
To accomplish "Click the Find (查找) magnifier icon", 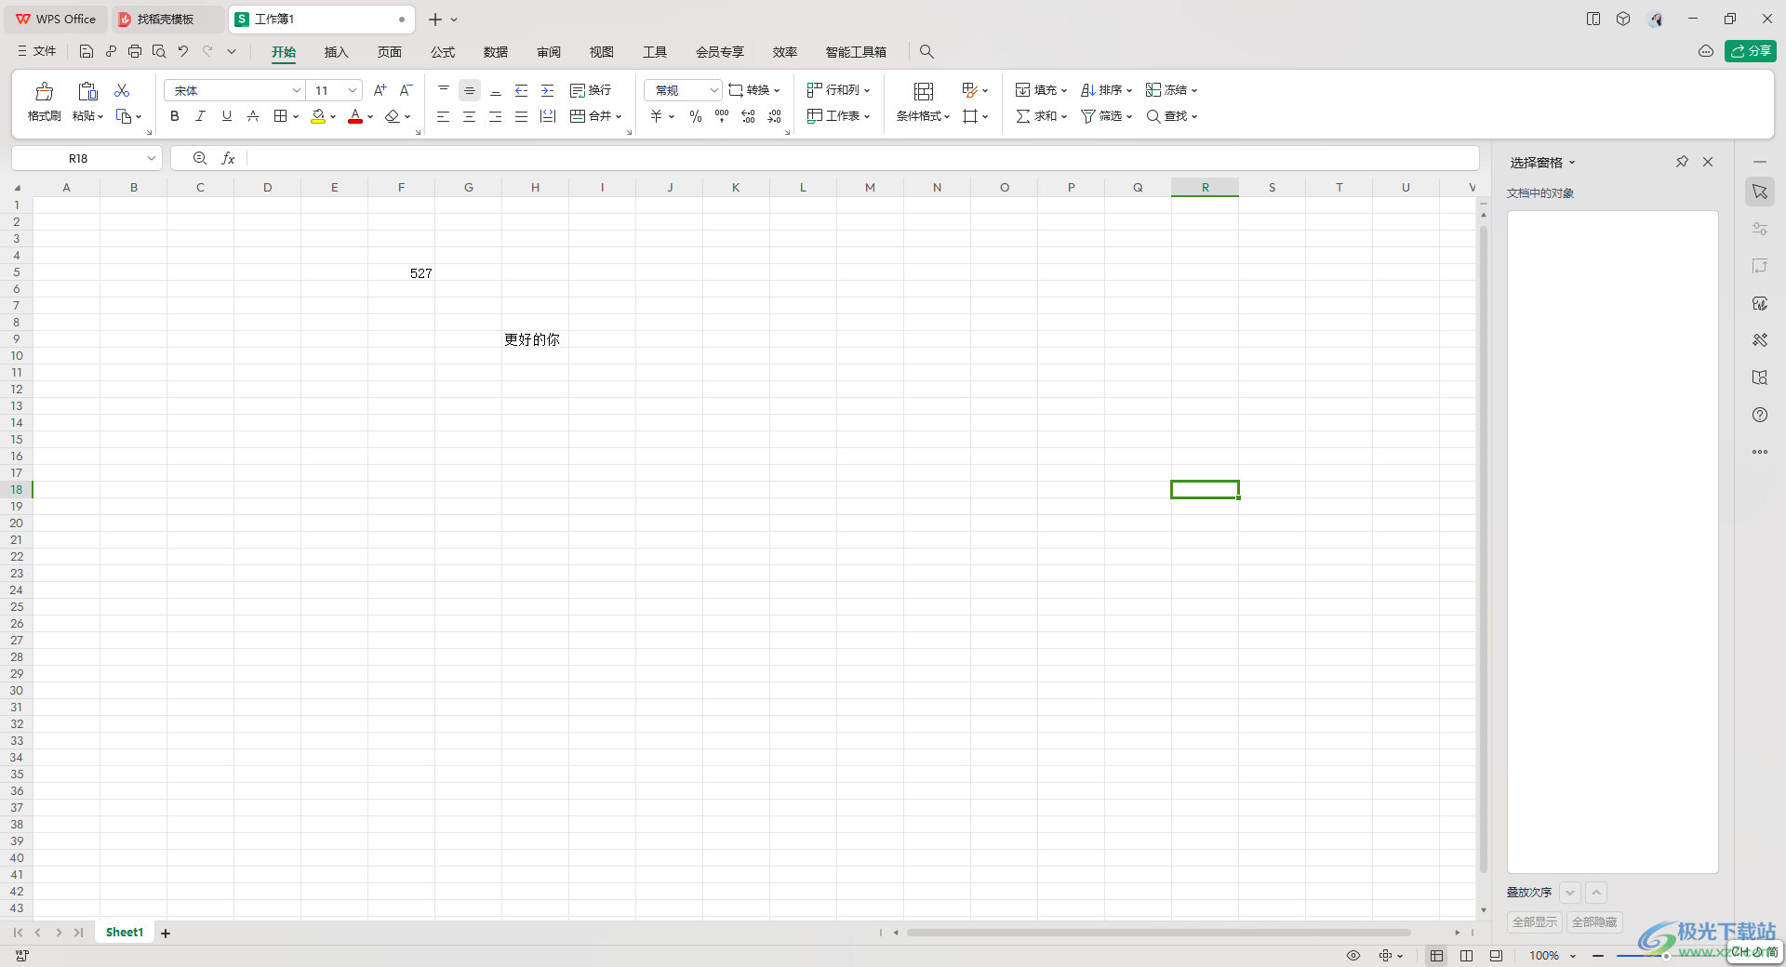I will (x=1153, y=116).
